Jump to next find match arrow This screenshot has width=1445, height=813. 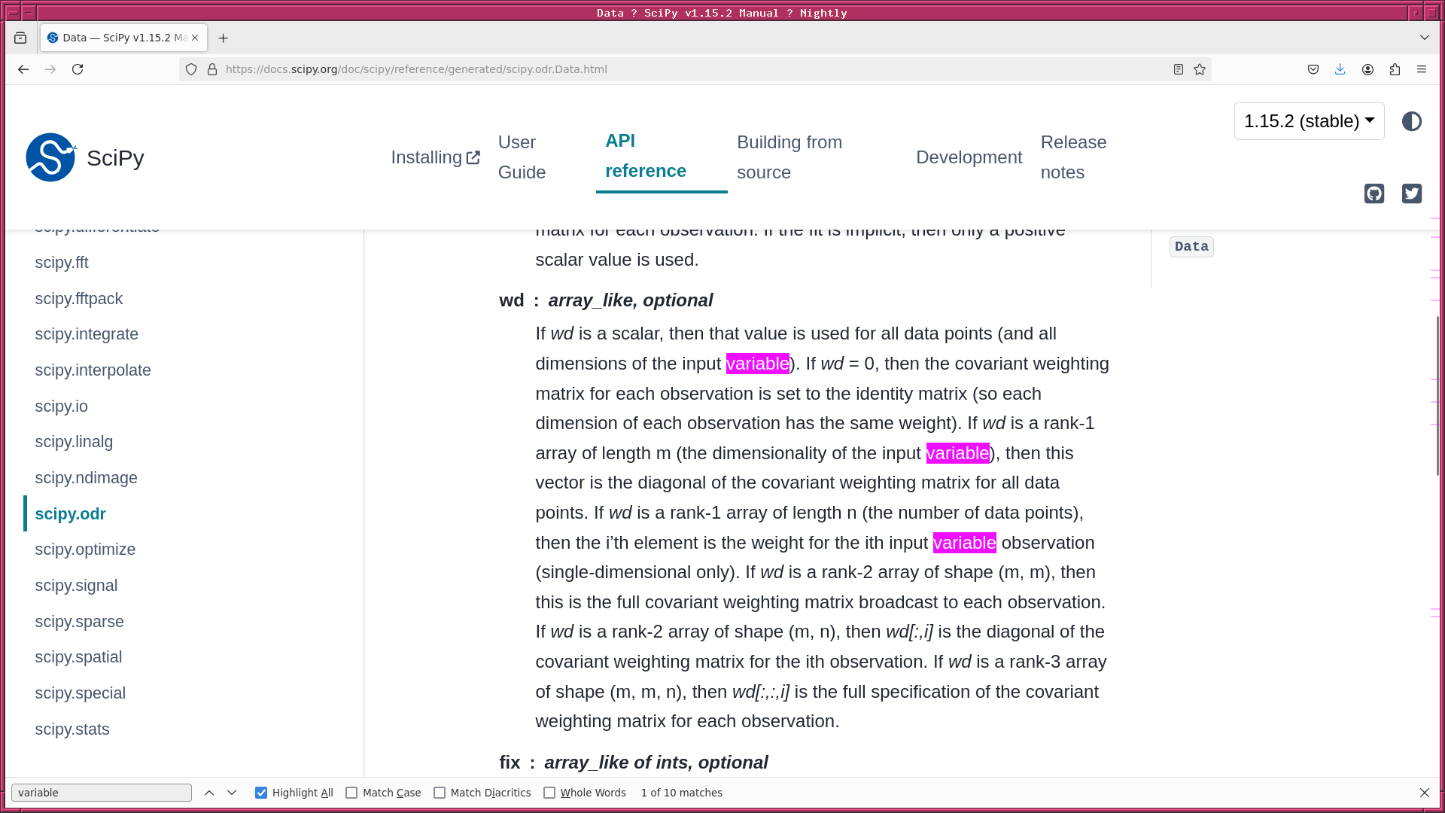click(x=232, y=793)
